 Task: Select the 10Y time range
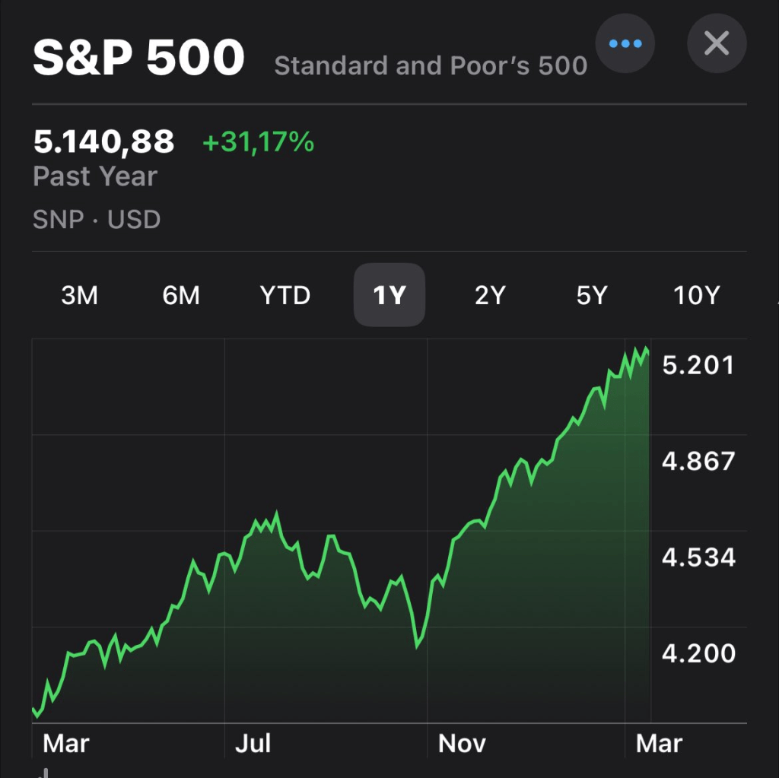coord(696,295)
